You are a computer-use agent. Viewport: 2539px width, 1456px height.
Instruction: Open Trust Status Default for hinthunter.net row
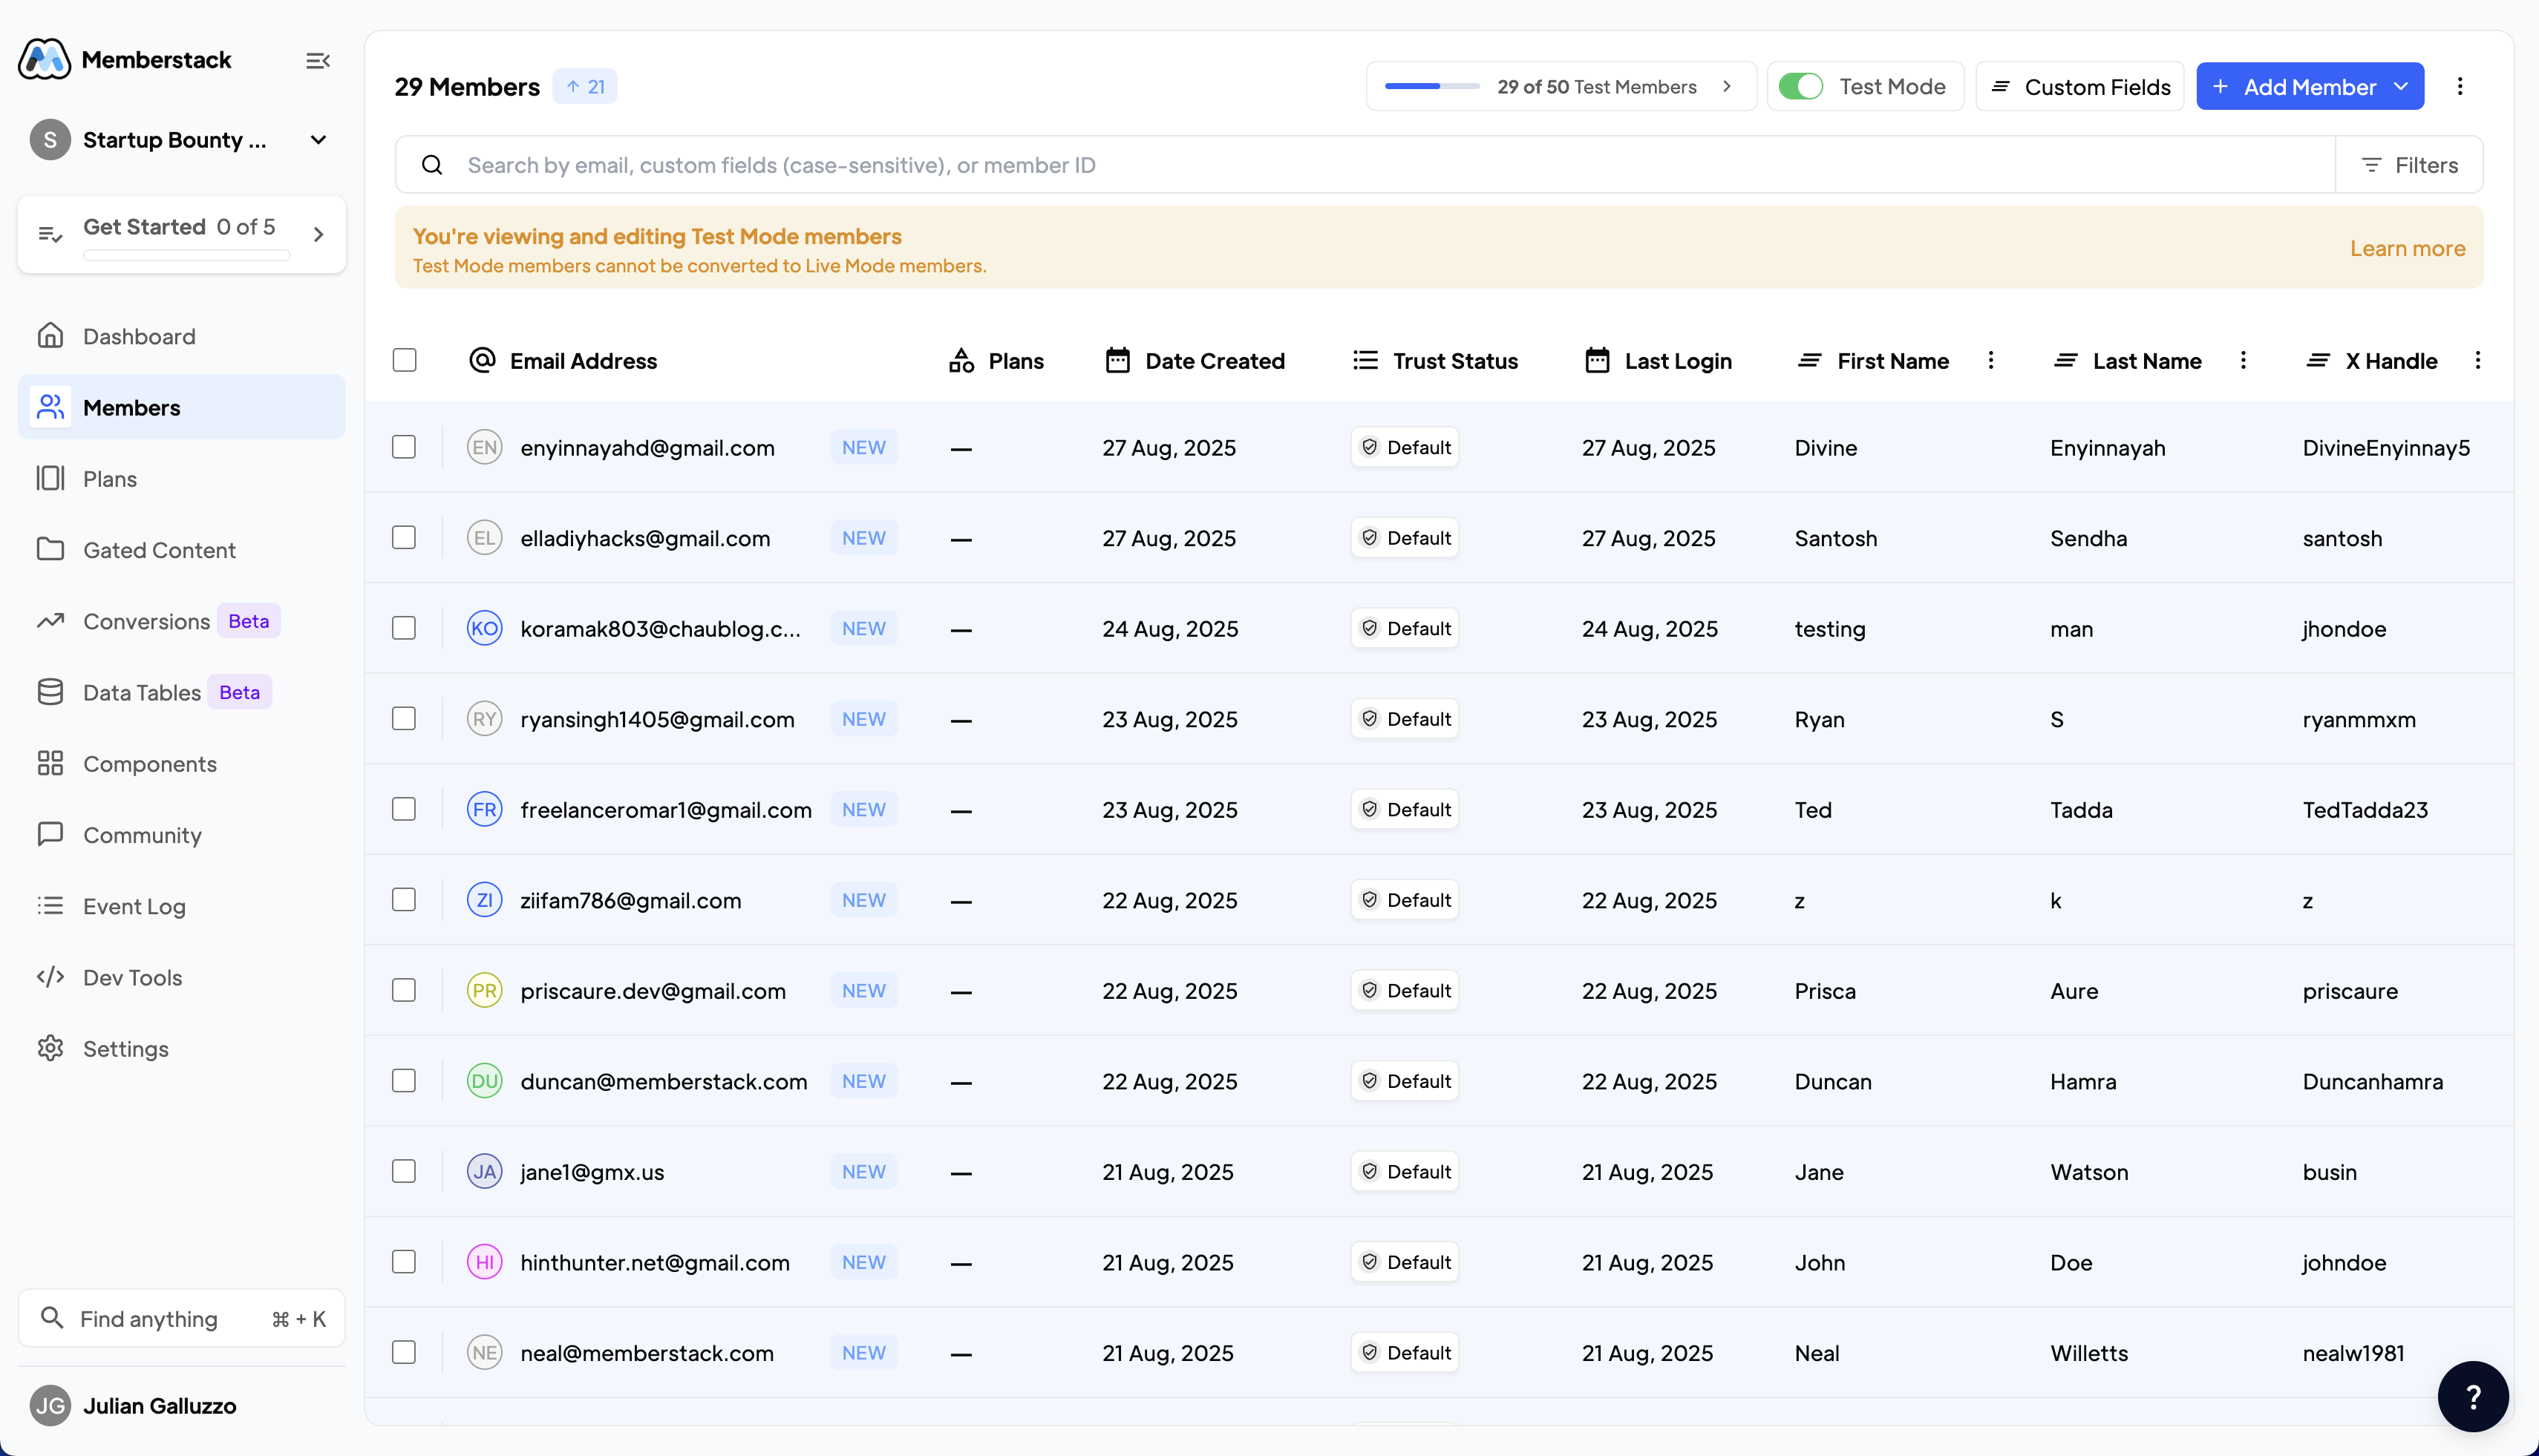1405,1262
